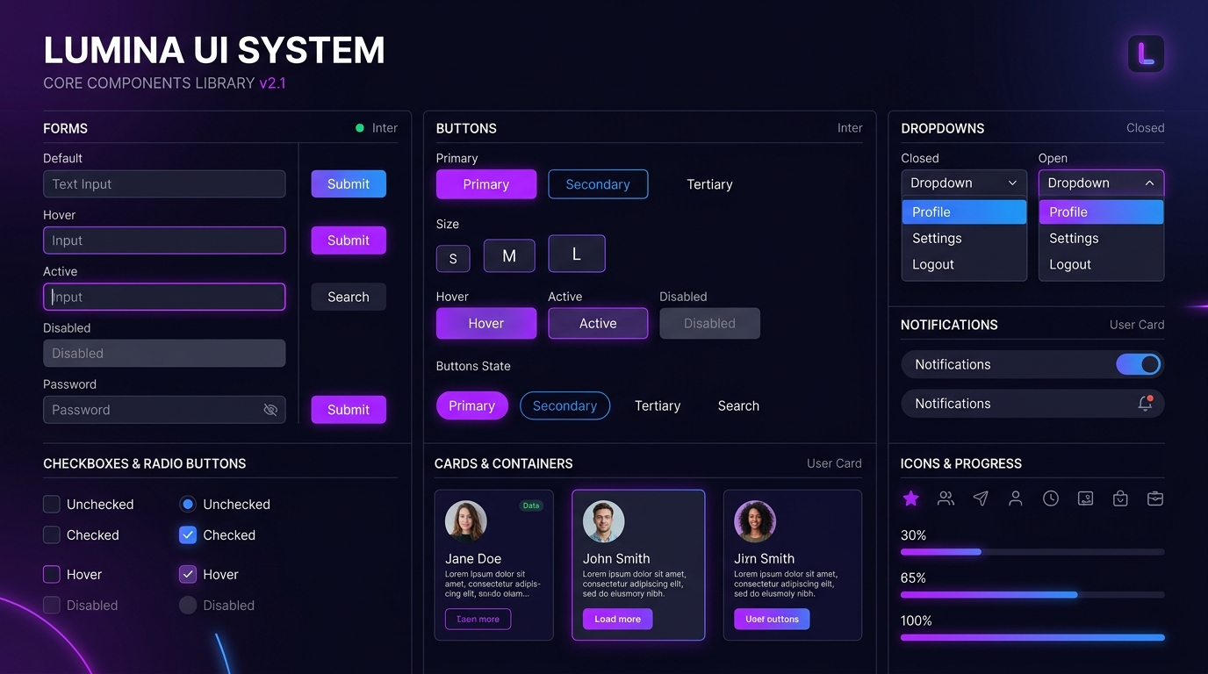The height and width of the screenshot is (674, 1208).
Task: Click the Hover state Input field
Action: (x=164, y=240)
